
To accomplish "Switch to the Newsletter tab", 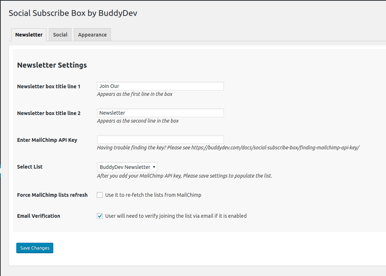I will tap(29, 35).
